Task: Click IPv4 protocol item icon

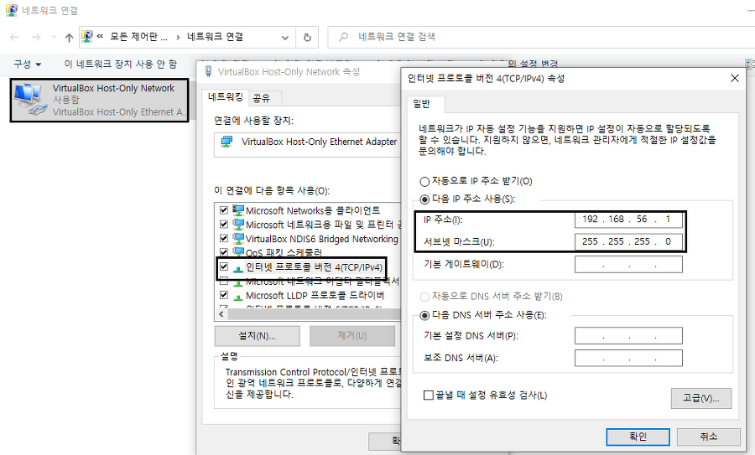Action: coord(238,268)
